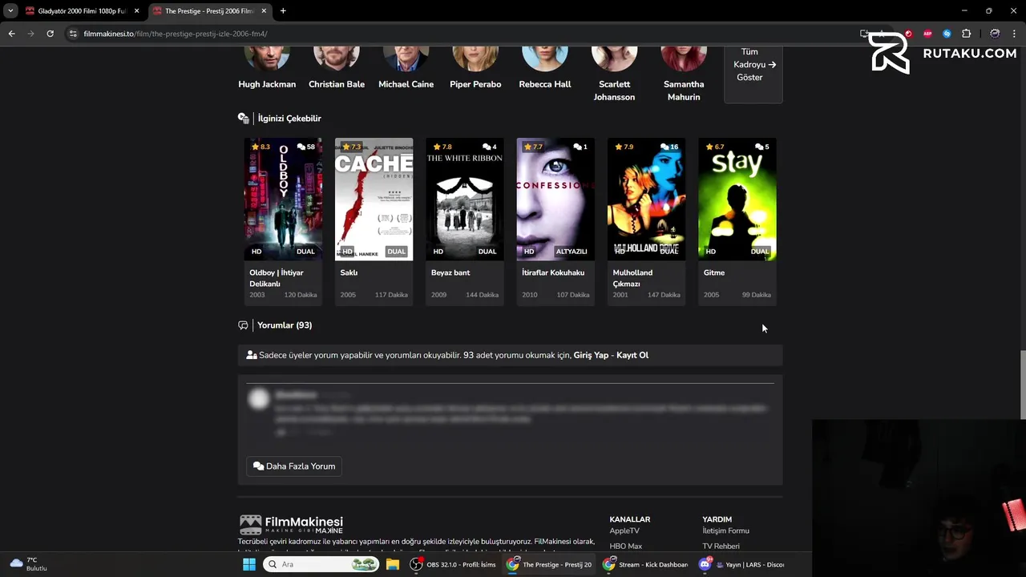Screen dimensions: 1026x577
Task: Open Discord Yayın | LARS taskbar item
Action: 741,564
